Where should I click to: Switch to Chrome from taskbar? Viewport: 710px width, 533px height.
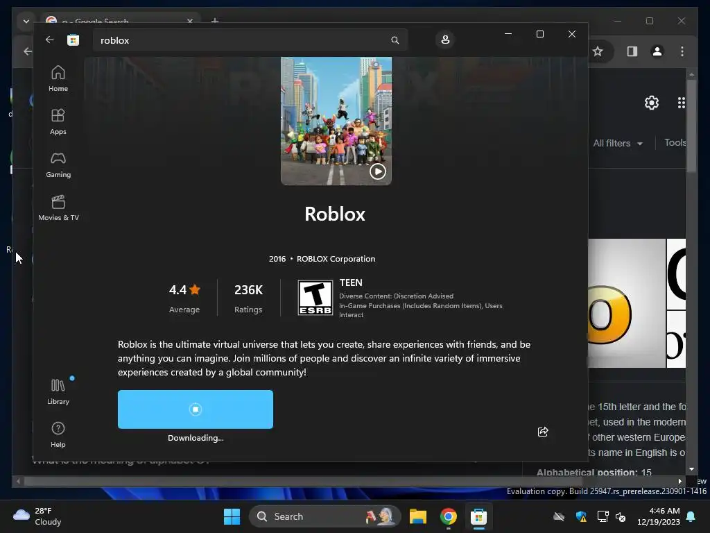click(449, 516)
